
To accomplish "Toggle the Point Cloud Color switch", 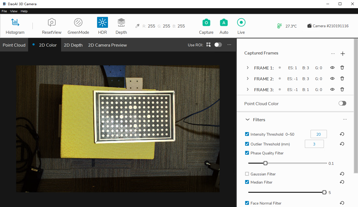I will [x=342, y=103].
